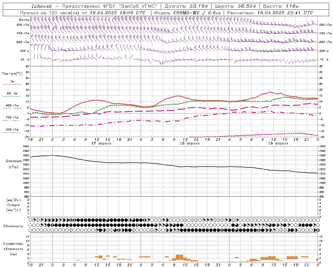Click the (мм/3ч.) precipitation unit label
This screenshot has width=333, height=267.
point(14,200)
